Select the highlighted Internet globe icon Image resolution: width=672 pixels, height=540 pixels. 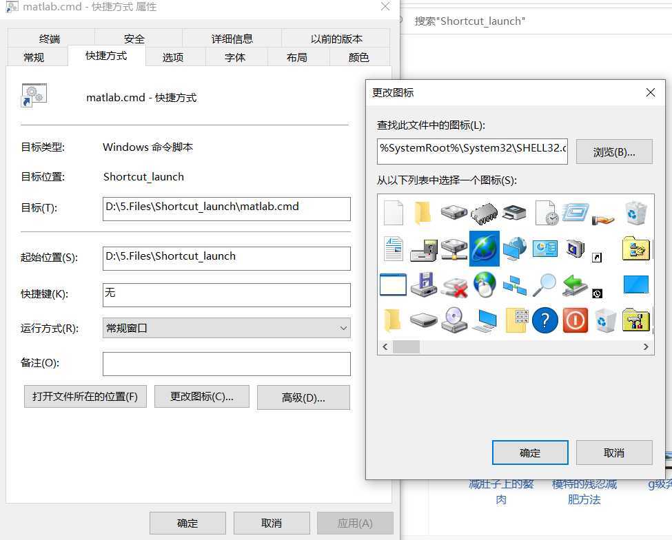click(485, 249)
